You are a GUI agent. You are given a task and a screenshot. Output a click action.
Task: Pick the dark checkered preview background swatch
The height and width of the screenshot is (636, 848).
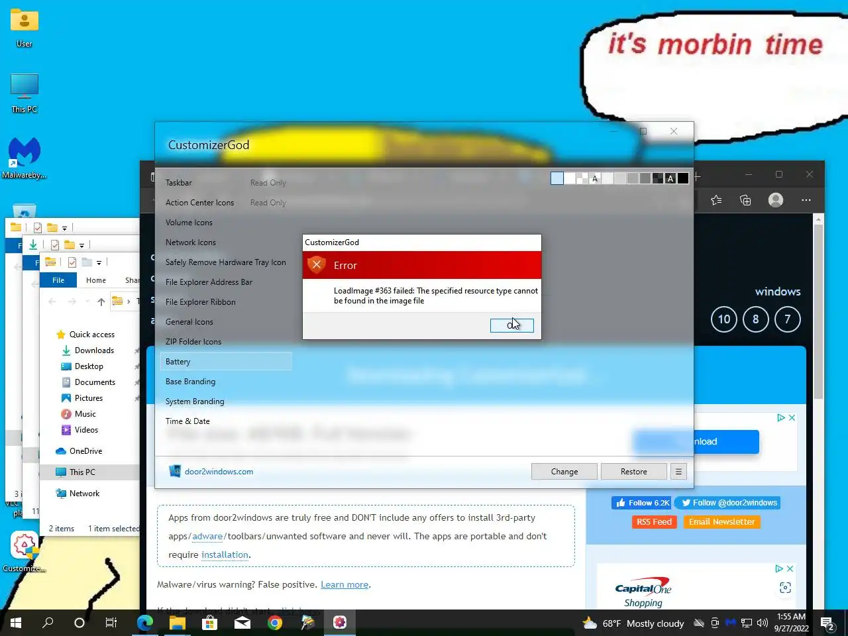pyautogui.click(x=658, y=178)
